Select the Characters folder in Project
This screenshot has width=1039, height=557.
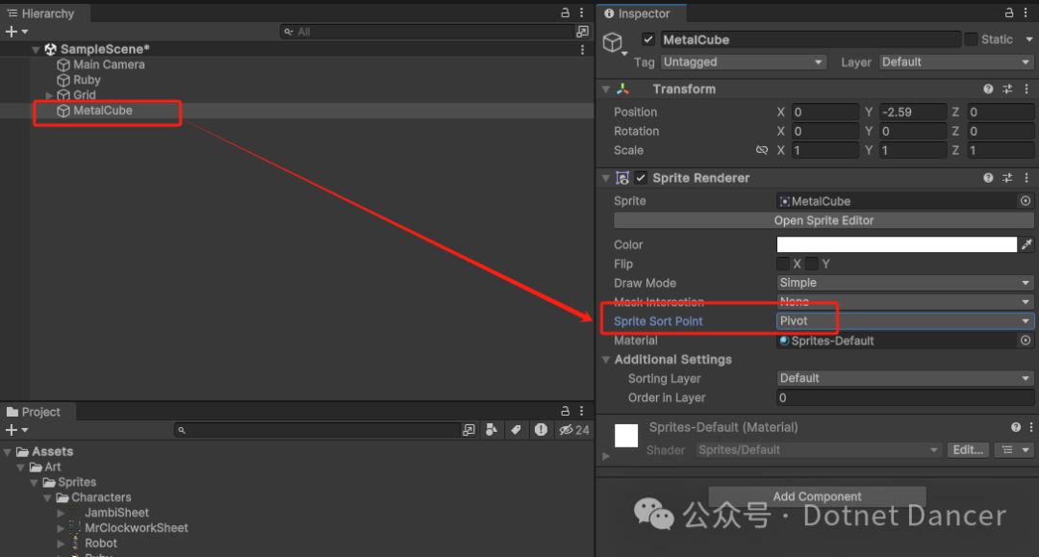point(101,497)
